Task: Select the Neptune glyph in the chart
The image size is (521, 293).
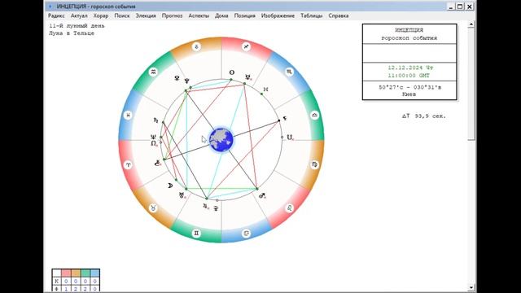Action: click(x=153, y=137)
